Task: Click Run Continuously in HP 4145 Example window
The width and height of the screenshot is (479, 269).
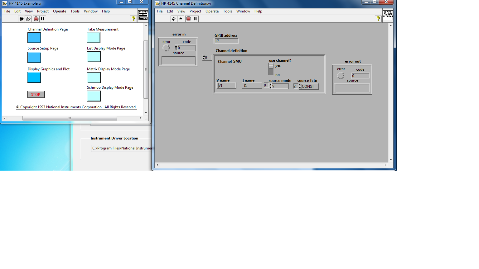Action: [28, 19]
